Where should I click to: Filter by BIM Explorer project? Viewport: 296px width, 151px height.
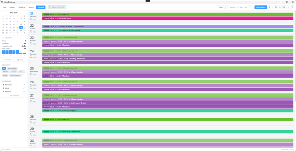coord(12,68)
